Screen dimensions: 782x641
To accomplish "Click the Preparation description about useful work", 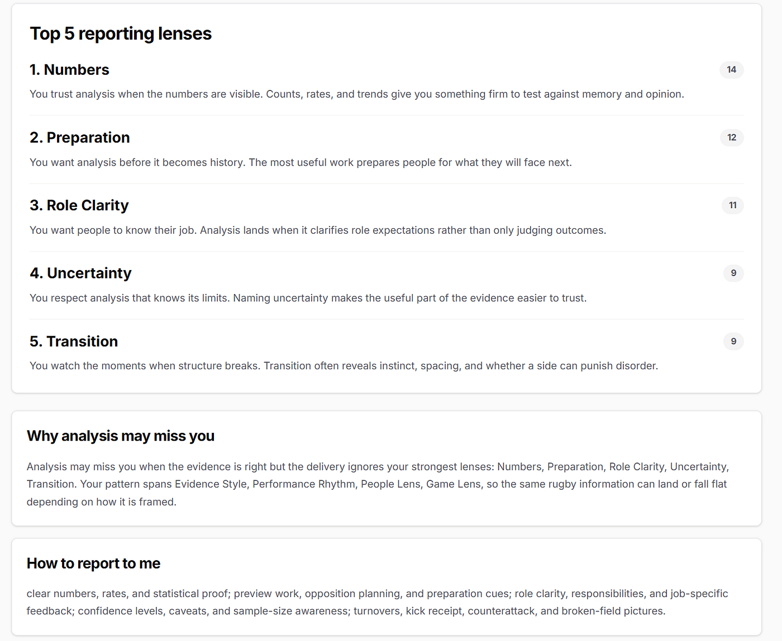I will [301, 162].
